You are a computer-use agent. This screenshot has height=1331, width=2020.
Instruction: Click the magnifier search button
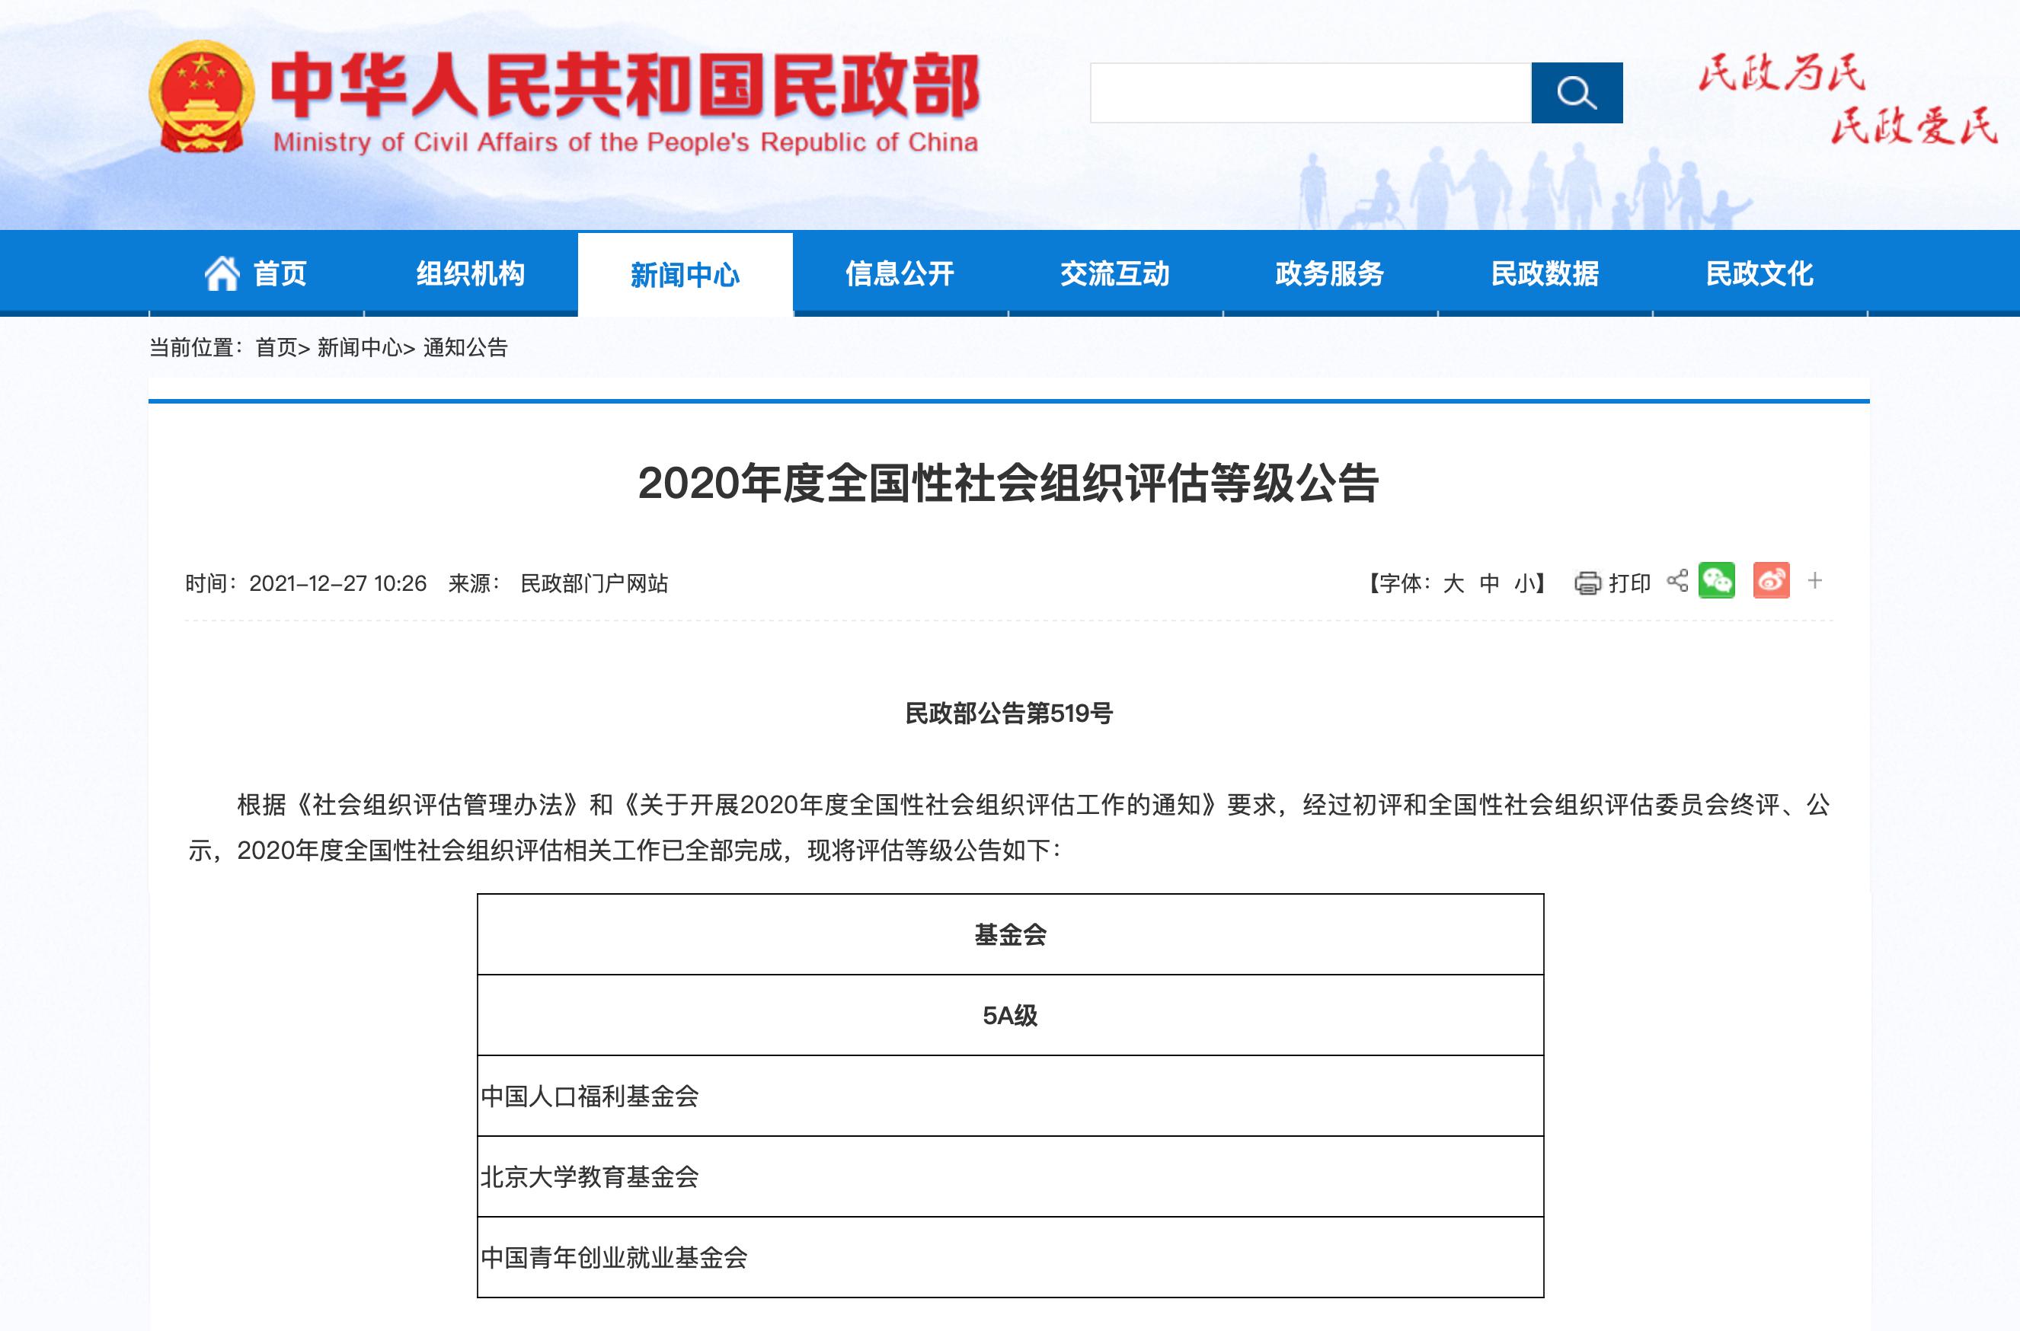[x=1576, y=93]
